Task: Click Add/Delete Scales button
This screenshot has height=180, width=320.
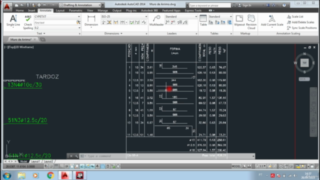Action: coord(300,22)
